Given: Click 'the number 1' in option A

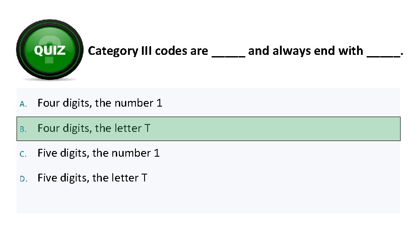Looking at the screenshot, I should pos(128,103).
